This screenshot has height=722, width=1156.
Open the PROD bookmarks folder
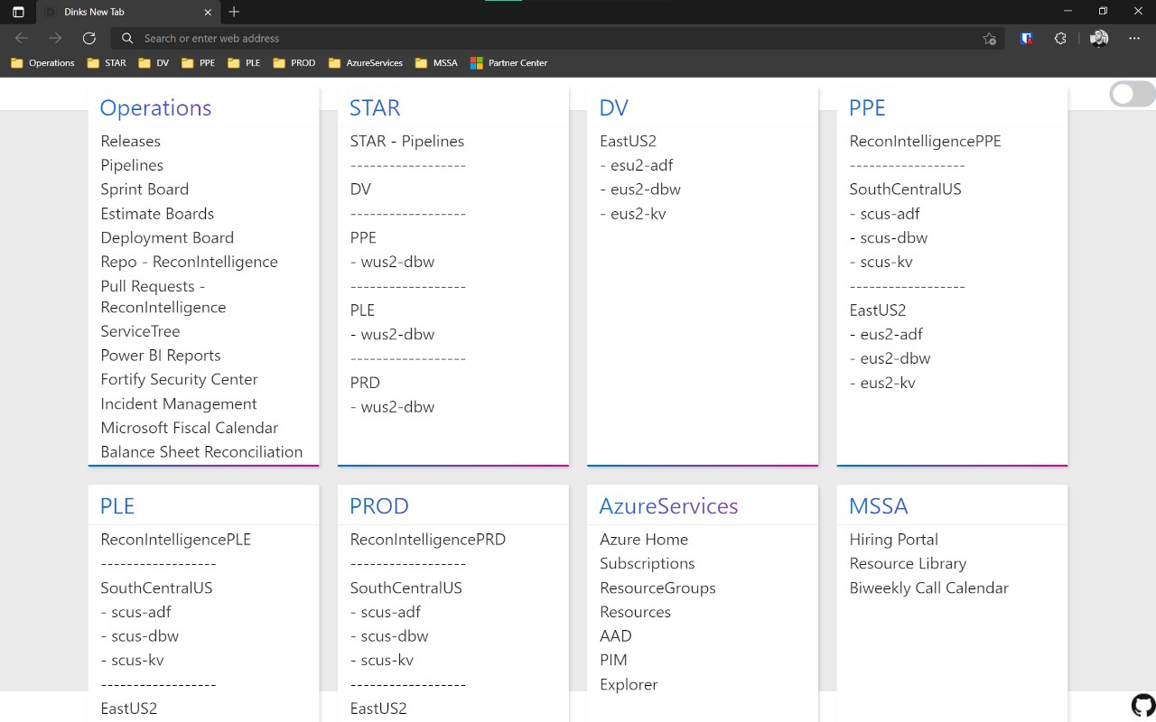pos(294,63)
